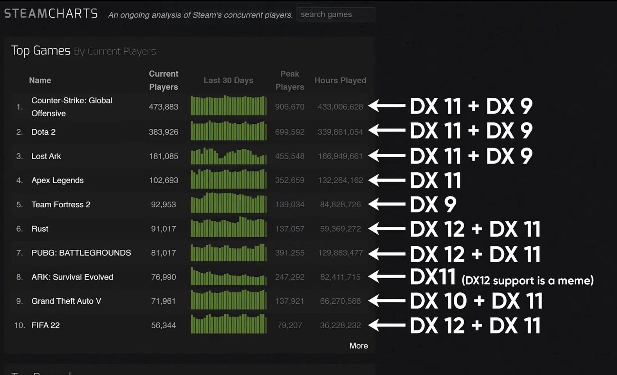Screen dimensions: 617x375
Task: Select hours played value 339,861,054
Action: (341, 132)
